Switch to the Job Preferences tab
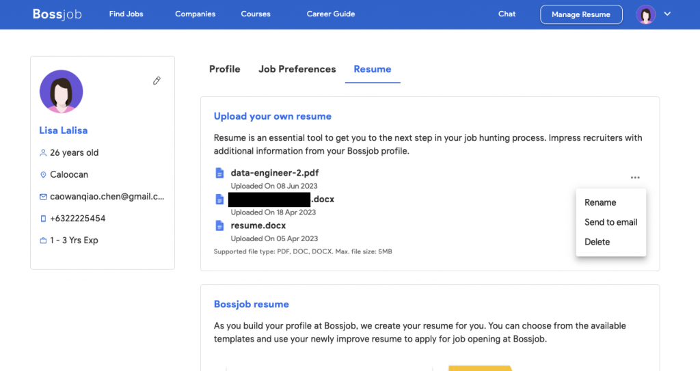The height and width of the screenshot is (371, 700). tap(297, 69)
